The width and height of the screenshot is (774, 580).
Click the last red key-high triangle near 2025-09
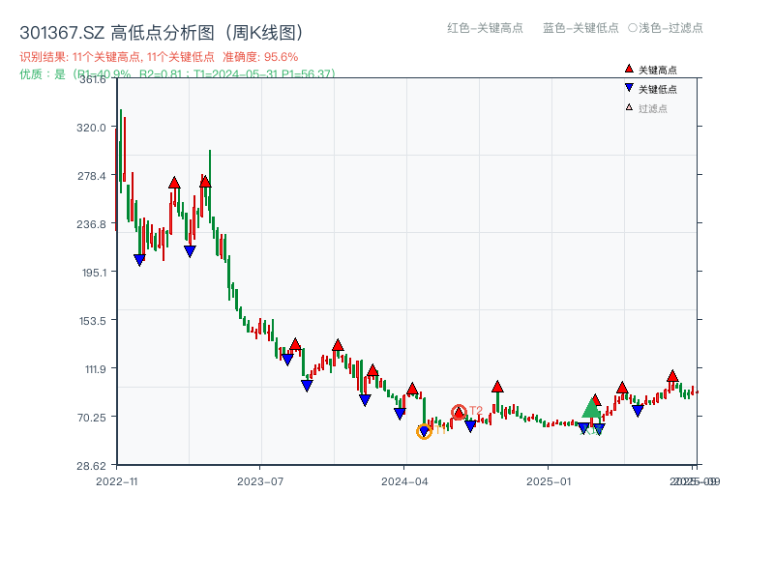(x=671, y=378)
